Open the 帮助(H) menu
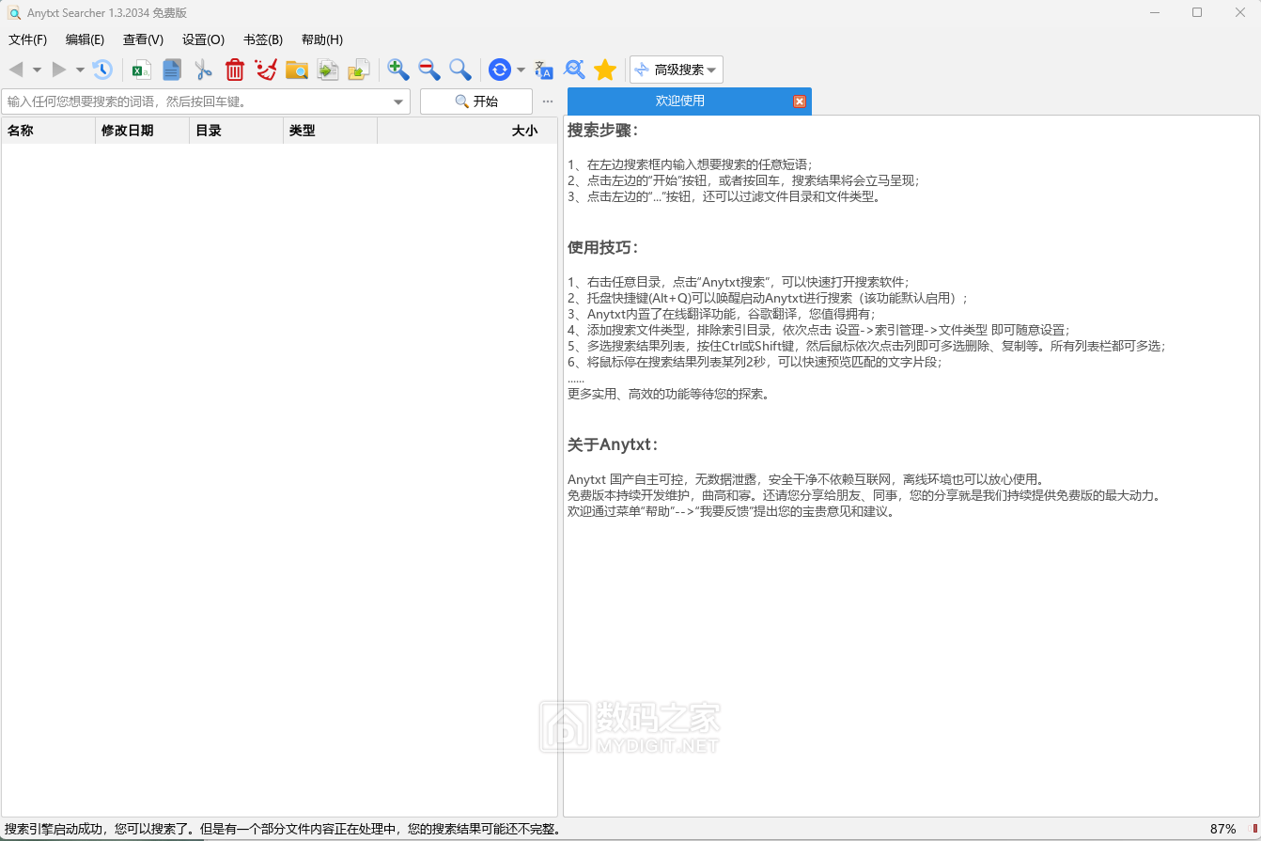1261x841 pixels. (321, 39)
